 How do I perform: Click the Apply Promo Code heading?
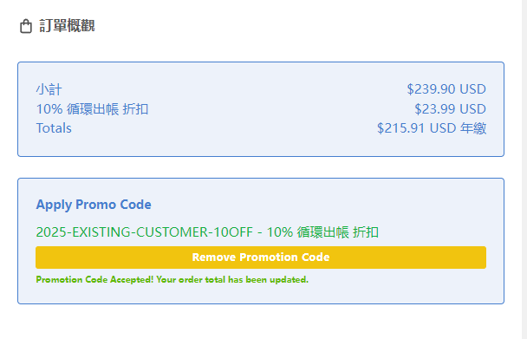[94, 205]
